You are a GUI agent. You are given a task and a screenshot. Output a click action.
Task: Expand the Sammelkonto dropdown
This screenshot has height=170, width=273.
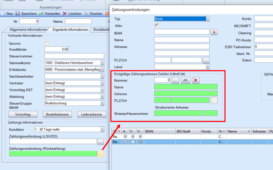tap(102, 63)
